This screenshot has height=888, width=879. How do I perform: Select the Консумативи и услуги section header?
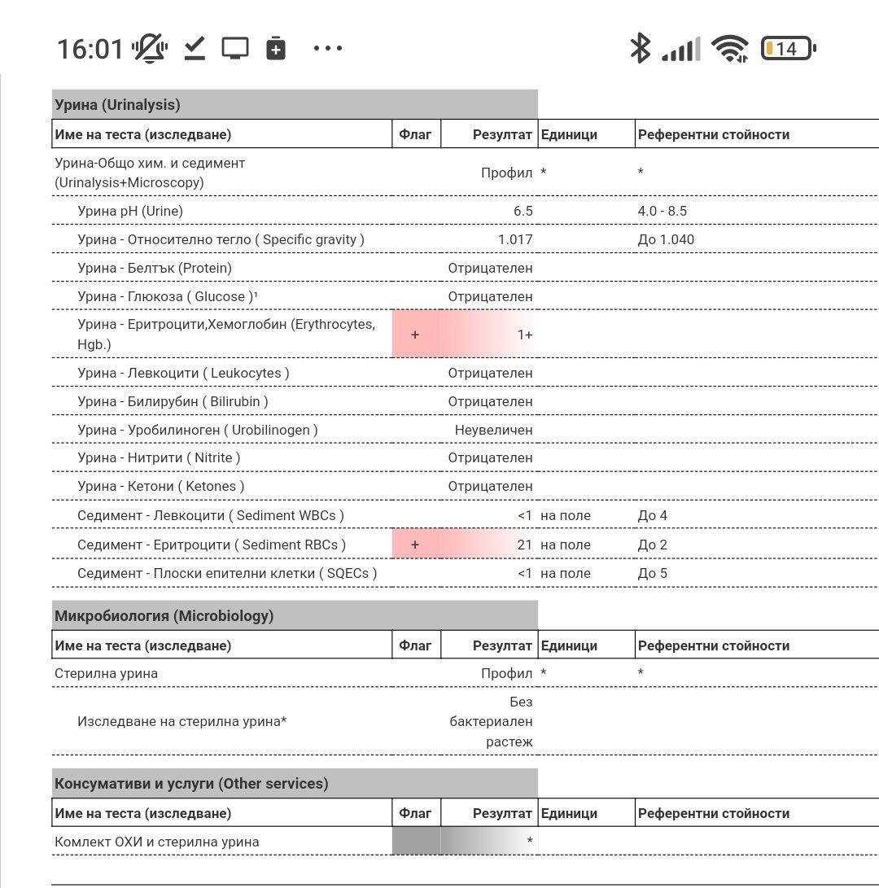(191, 784)
